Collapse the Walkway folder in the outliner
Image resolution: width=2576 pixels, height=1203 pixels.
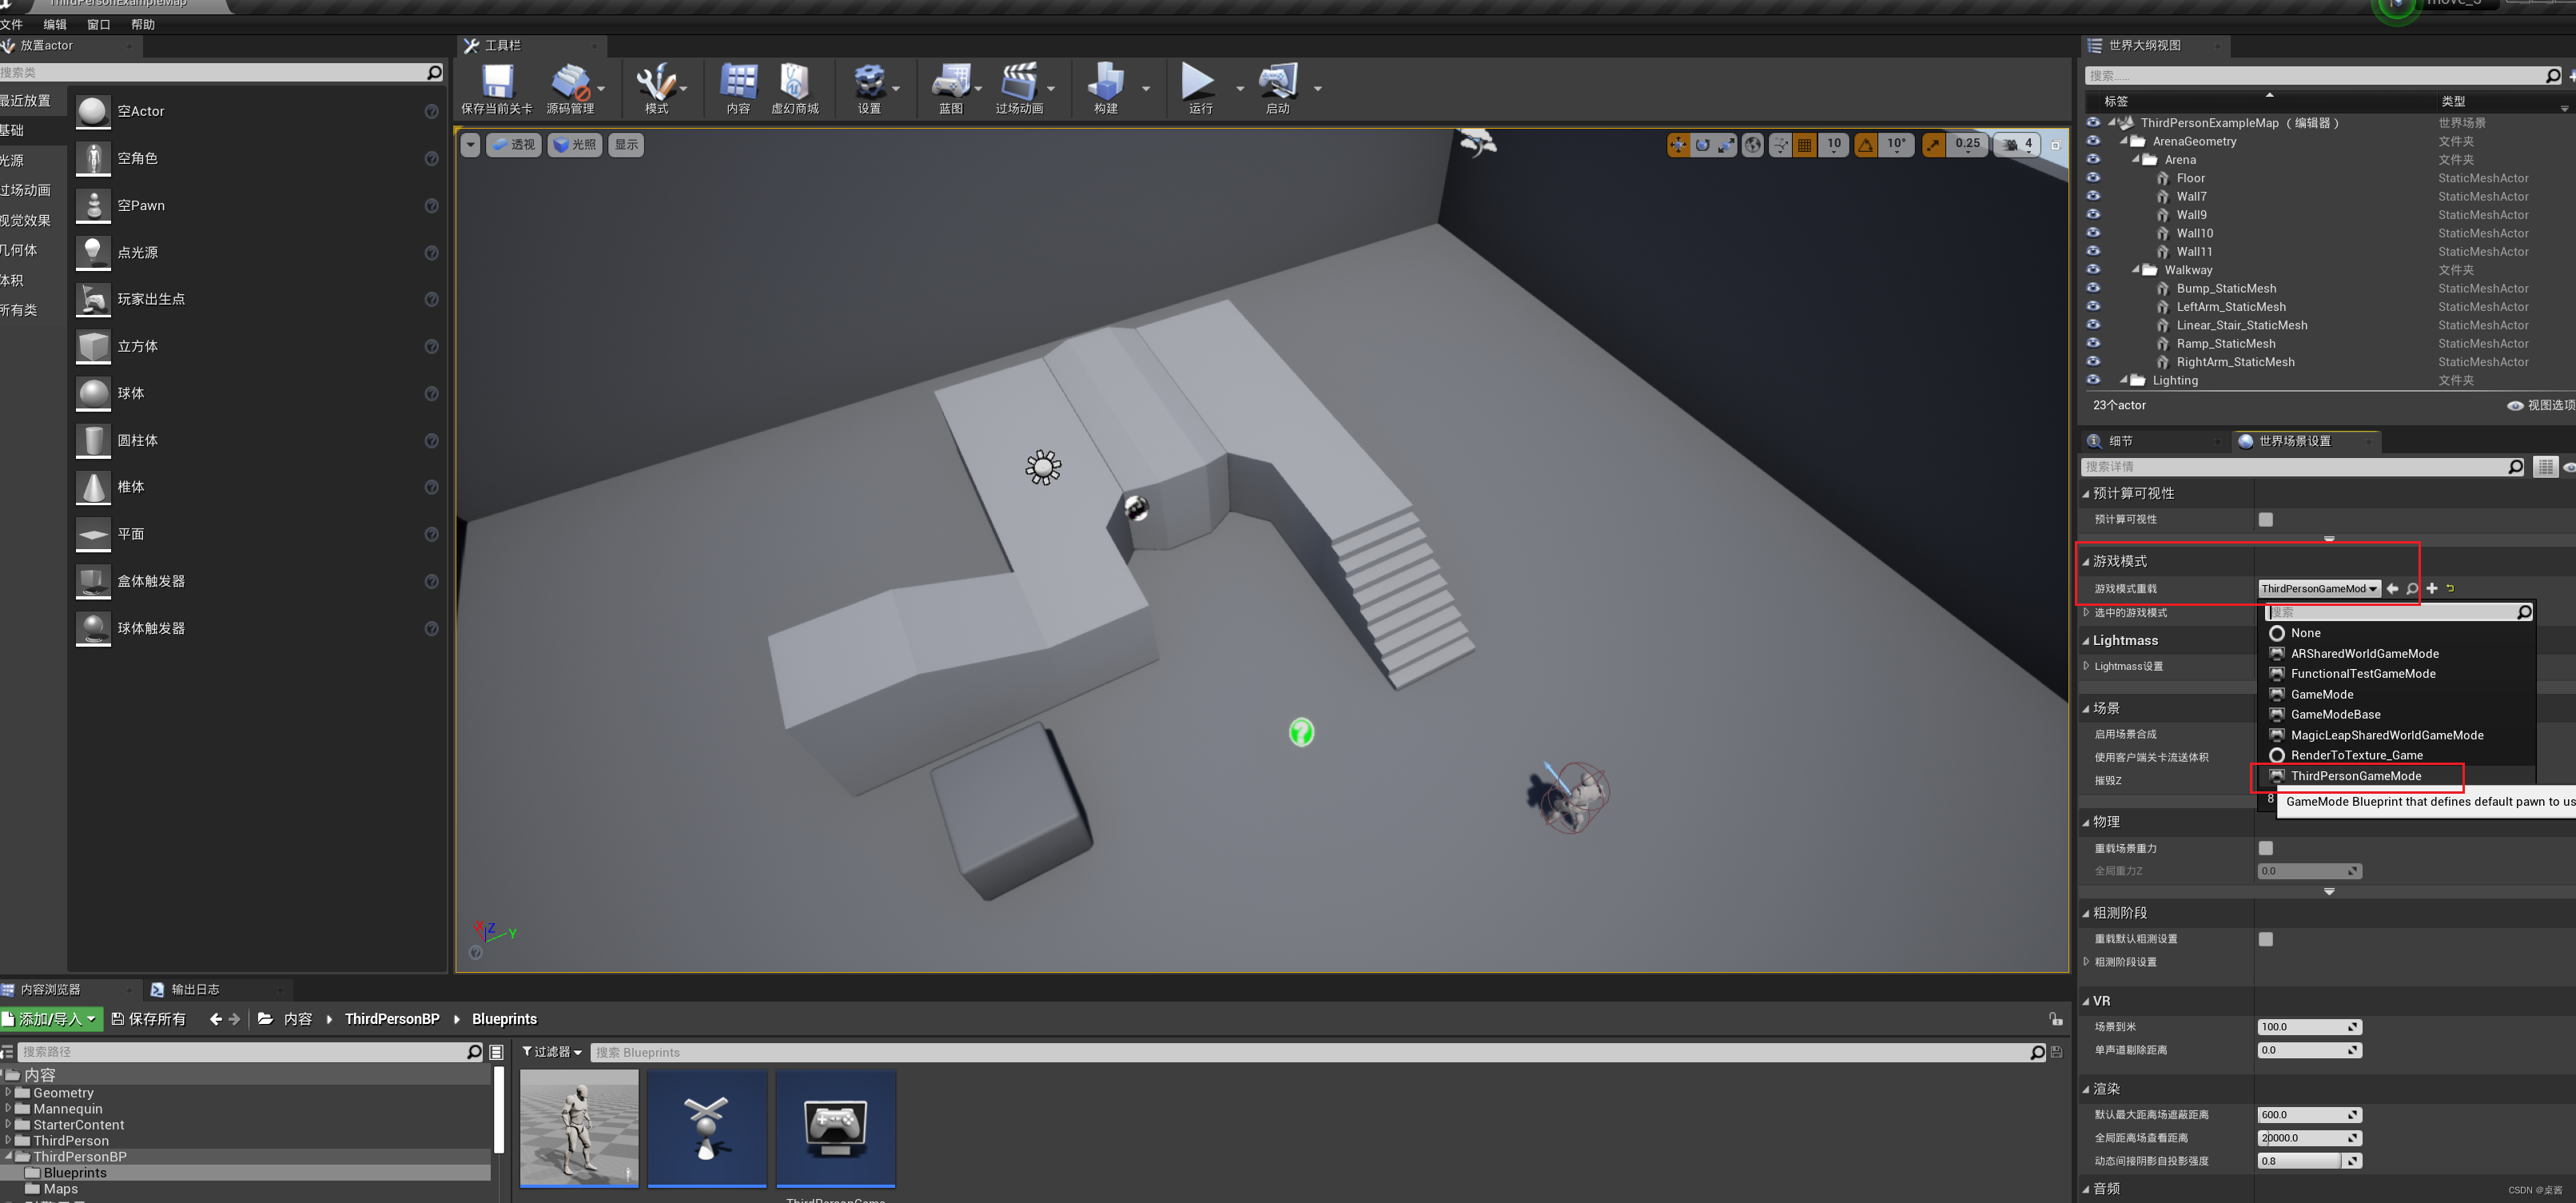pos(2135,270)
